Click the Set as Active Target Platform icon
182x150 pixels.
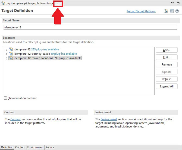[166, 11]
